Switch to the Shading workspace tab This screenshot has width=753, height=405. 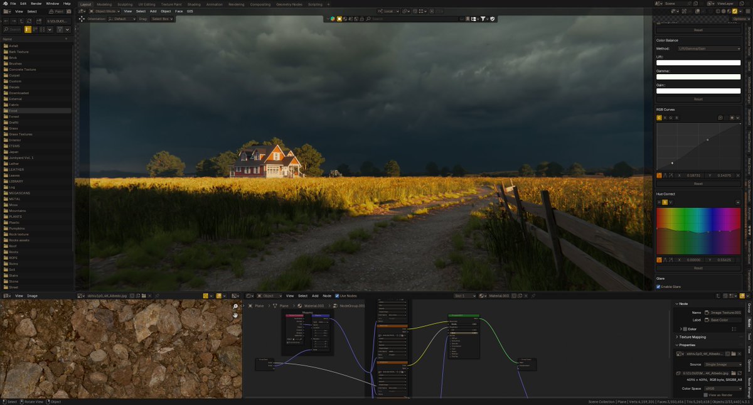point(194,4)
